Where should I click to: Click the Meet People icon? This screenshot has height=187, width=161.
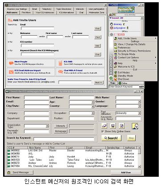point(11,63)
